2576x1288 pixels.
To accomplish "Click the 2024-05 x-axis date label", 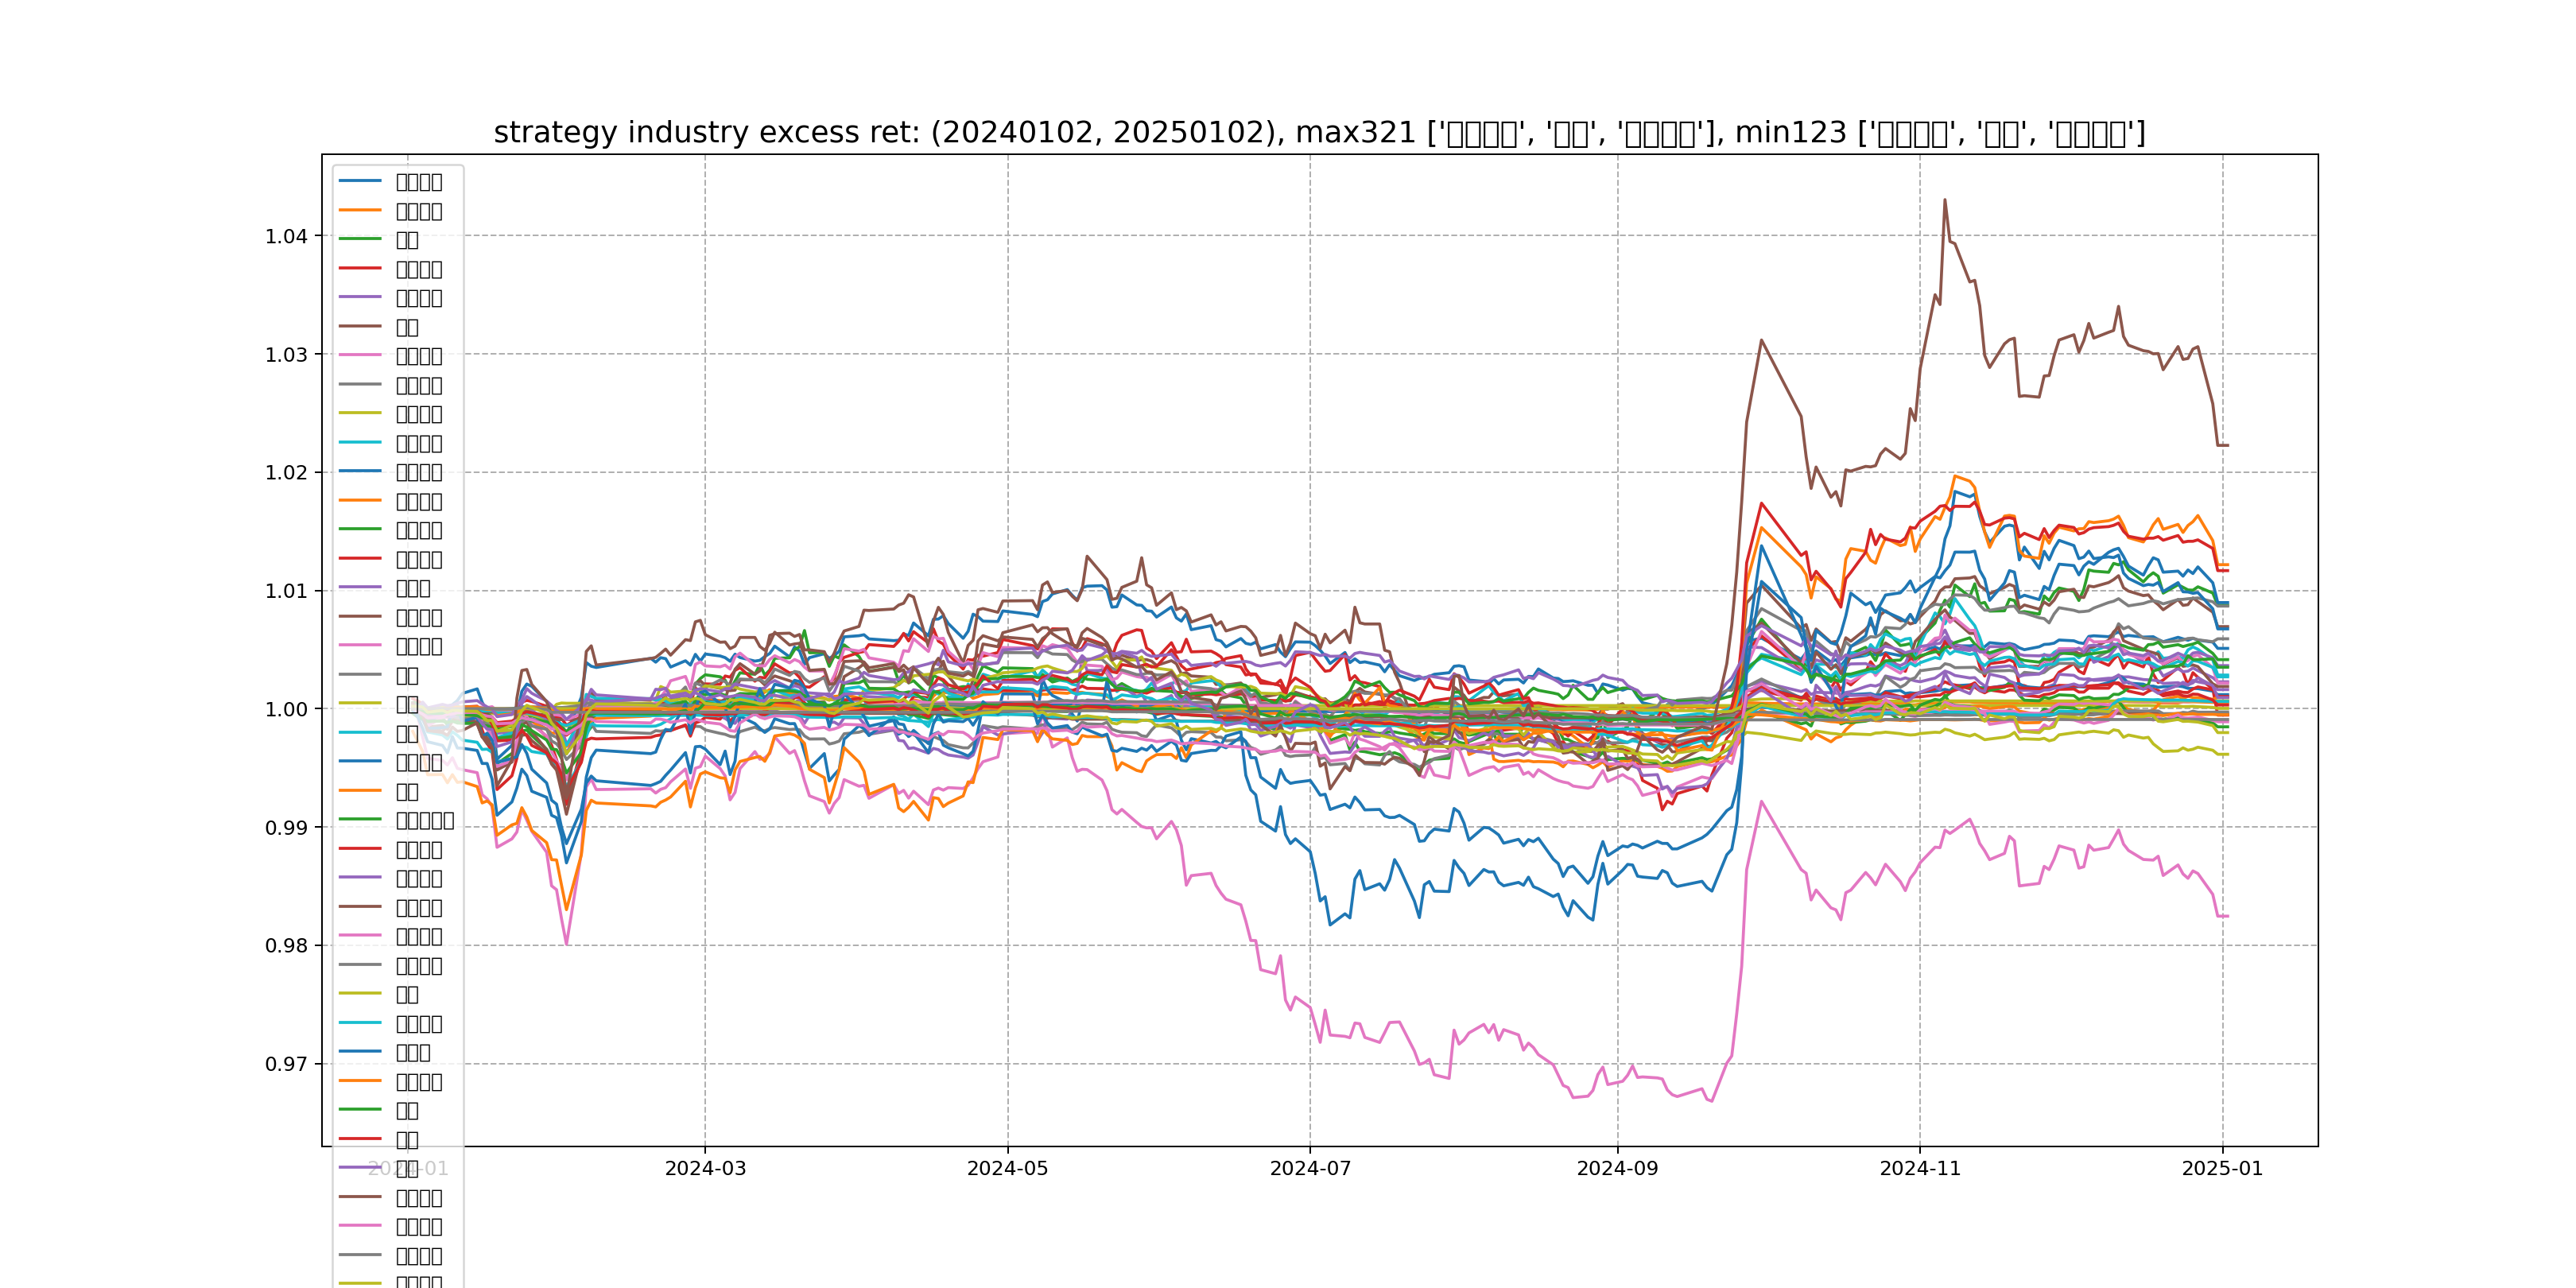I will click(x=1007, y=1169).
